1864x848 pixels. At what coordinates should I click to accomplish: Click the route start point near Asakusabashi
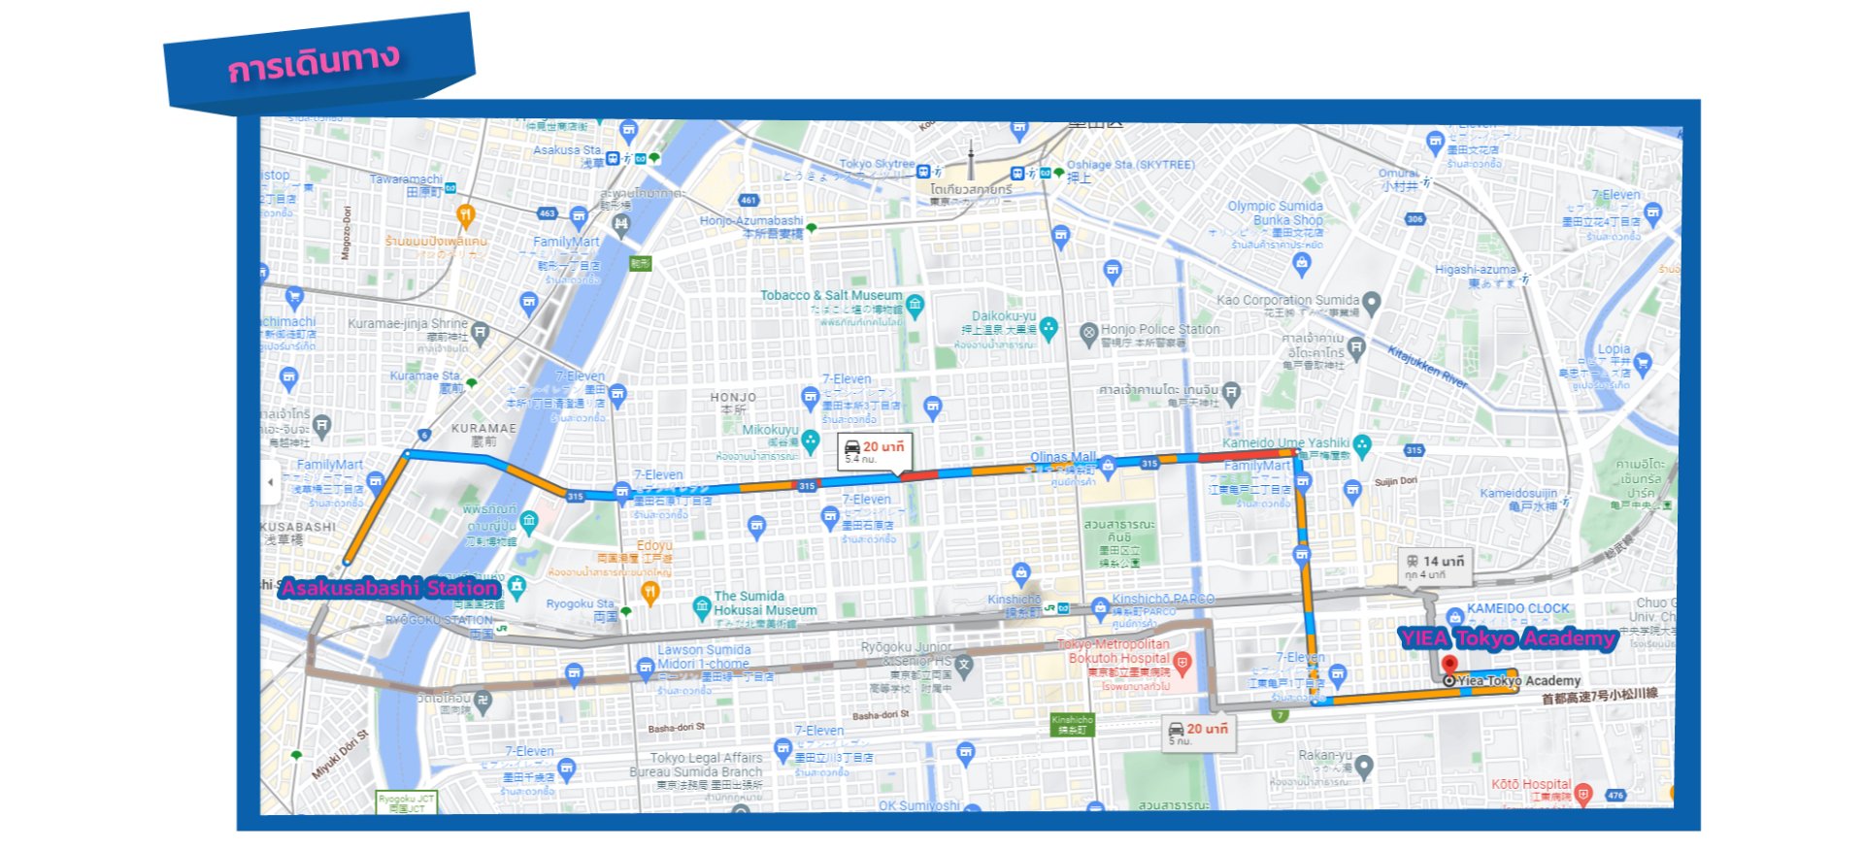pyautogui.click(x=347, y=562)
